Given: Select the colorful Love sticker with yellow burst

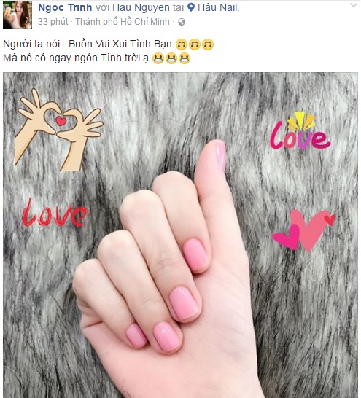Looking at the screenshot, I should (x=300, y=130).
